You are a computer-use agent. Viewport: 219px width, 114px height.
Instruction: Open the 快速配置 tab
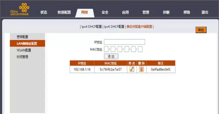[64, 12]
